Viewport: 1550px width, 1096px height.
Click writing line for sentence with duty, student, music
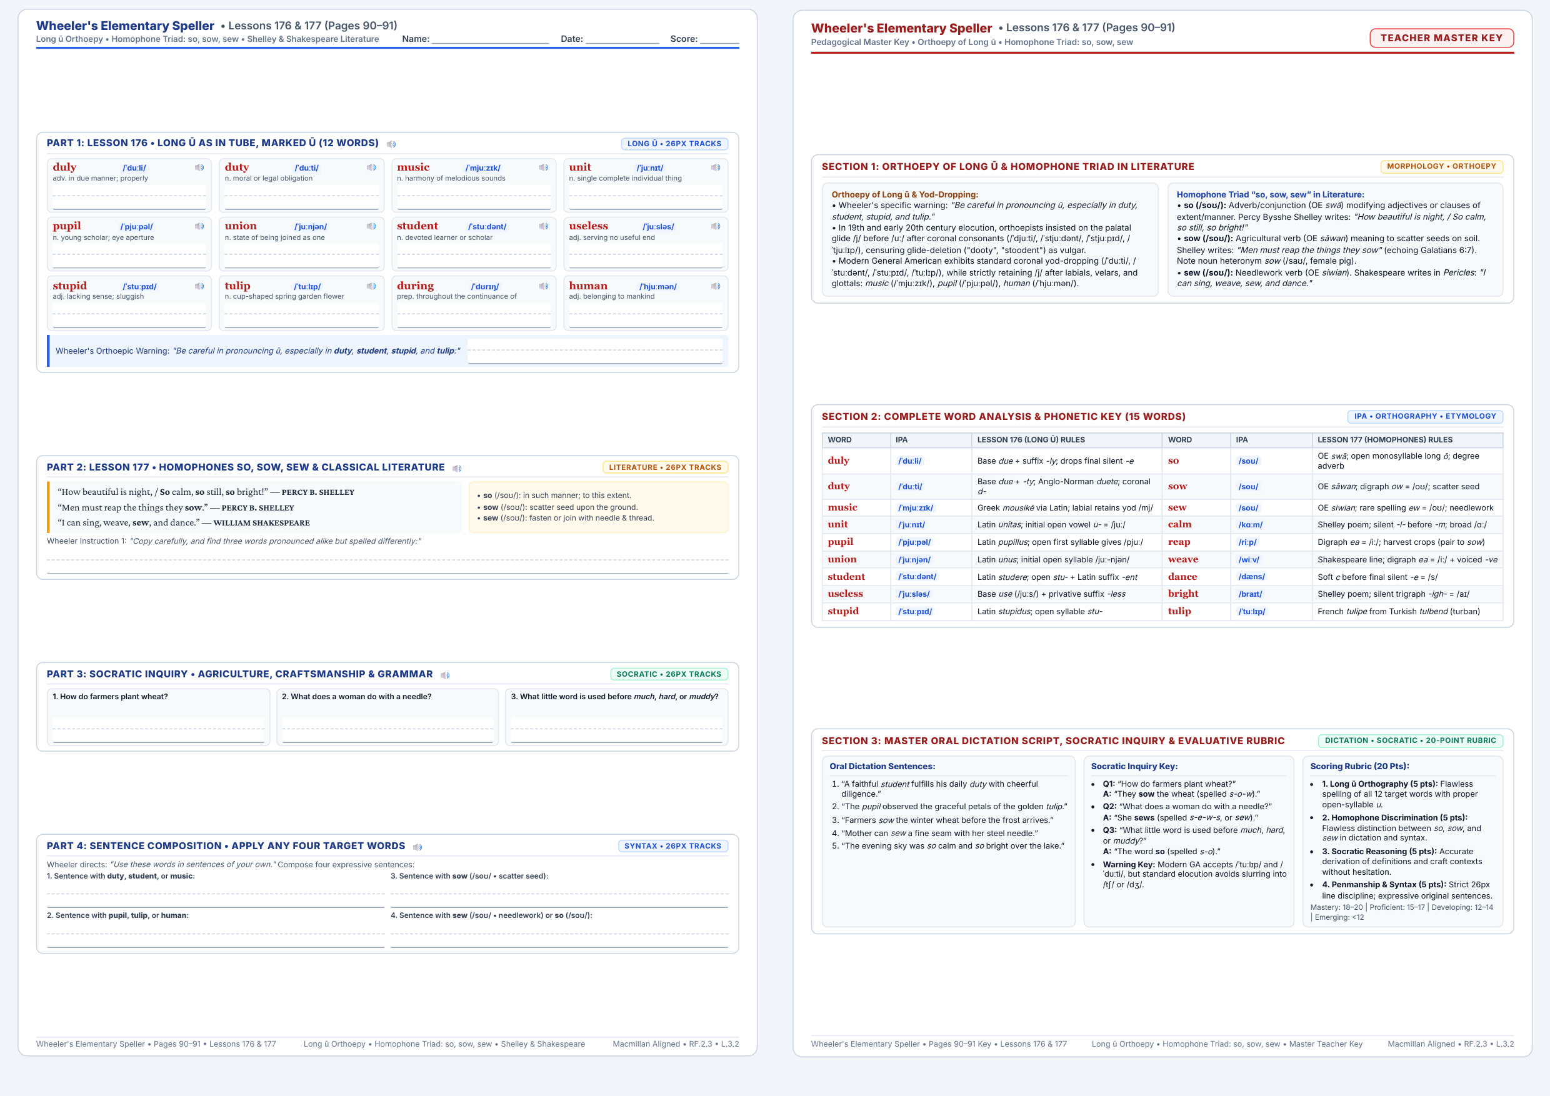[x=216, y=895]
